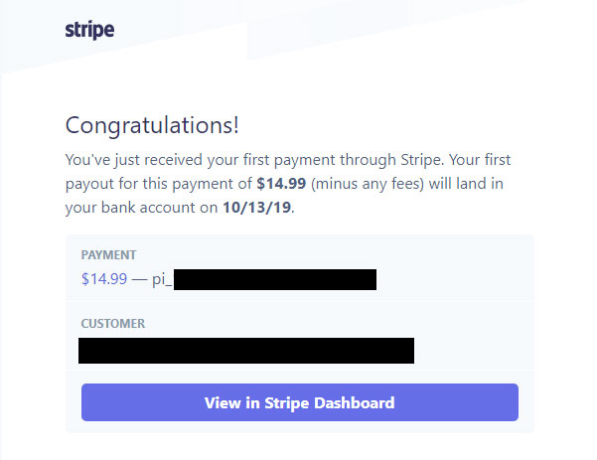Select the redacted payment ID after pi_
597x460 pixels.
click(x=275, y=279)
